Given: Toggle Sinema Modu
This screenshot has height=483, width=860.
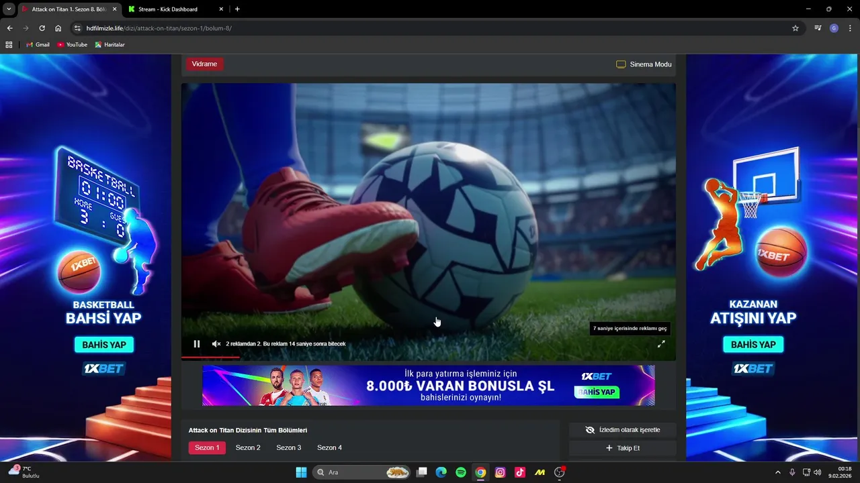Looking at the screenshot, I should click(x=644, y=64).
